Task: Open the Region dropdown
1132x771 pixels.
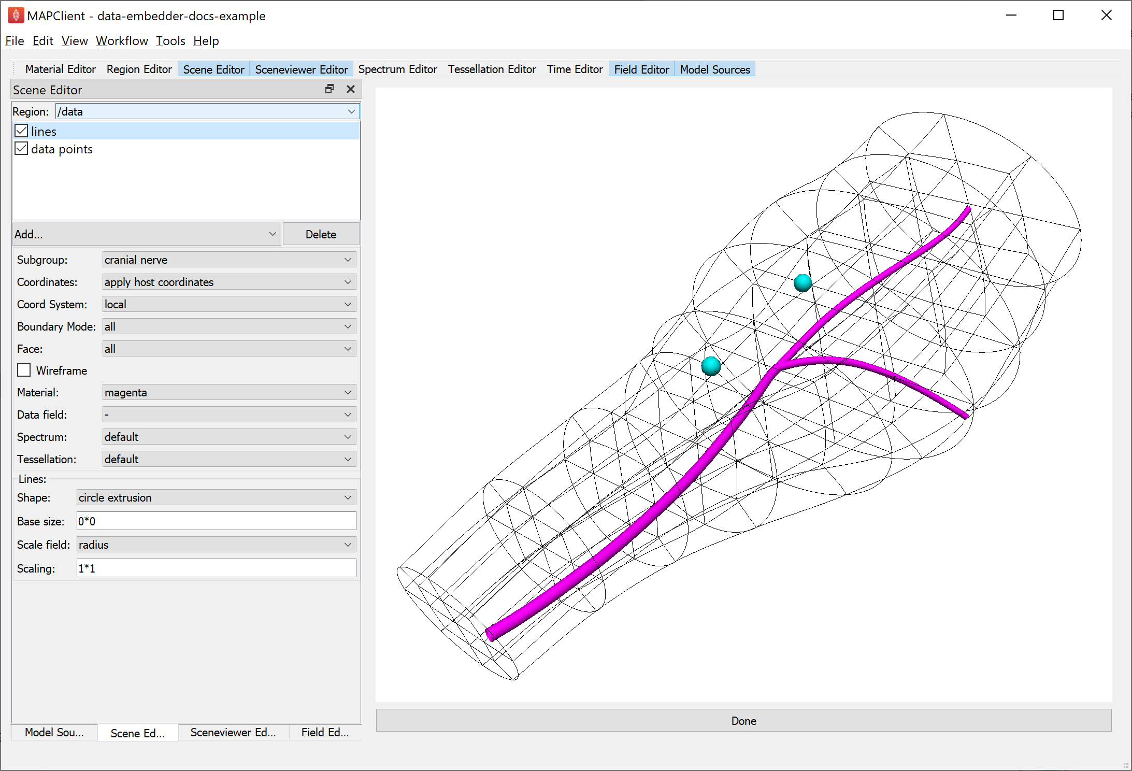Action: tap(207, 111)
